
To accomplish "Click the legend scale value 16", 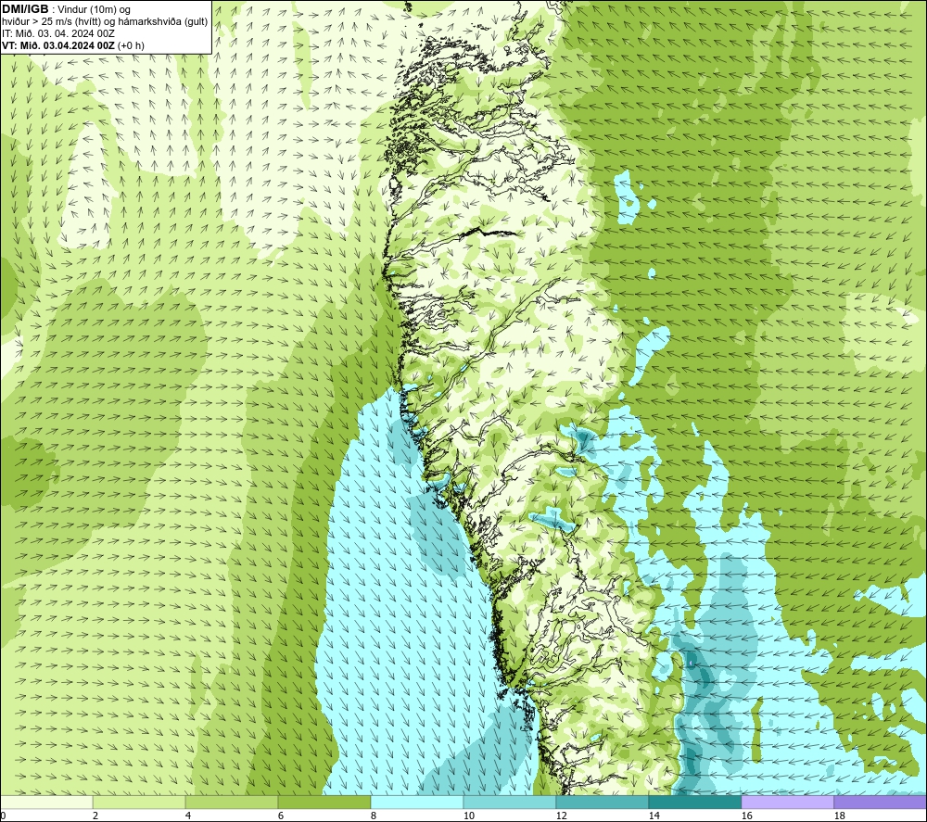I will pyautogui.click(x=746, y=816).
